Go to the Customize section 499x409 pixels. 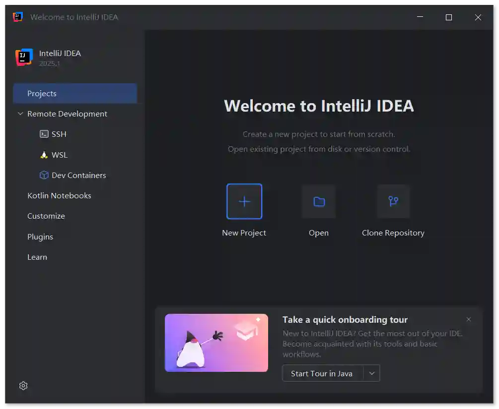46,216
